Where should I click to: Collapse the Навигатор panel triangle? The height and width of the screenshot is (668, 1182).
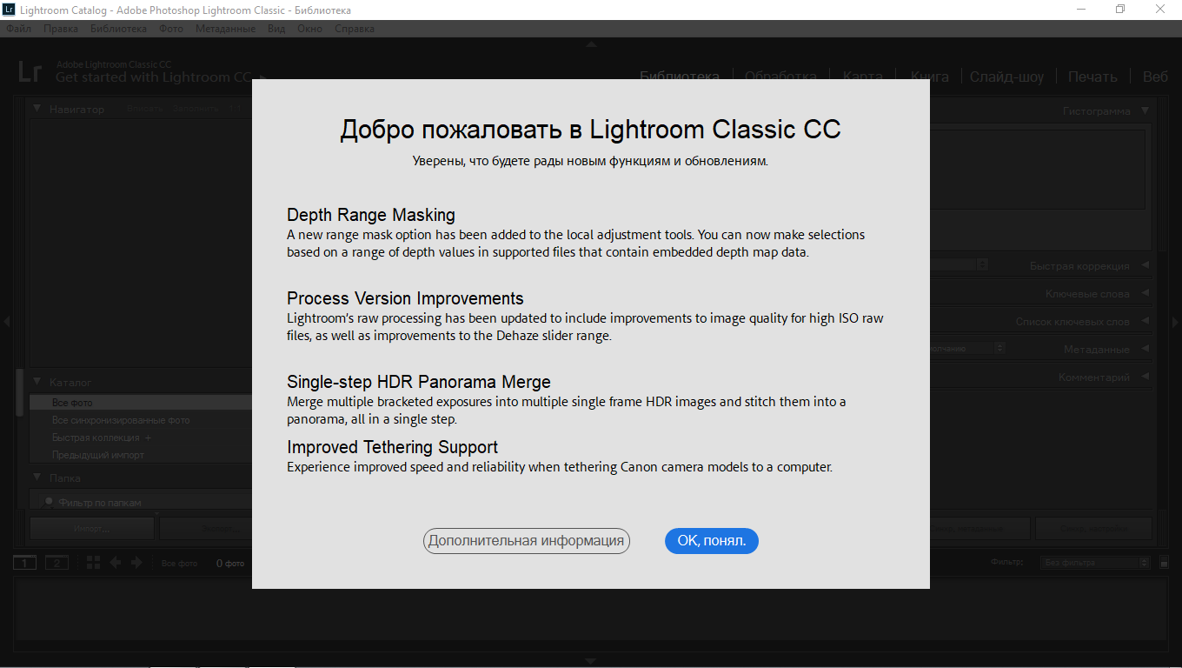[x=37, y=110]
